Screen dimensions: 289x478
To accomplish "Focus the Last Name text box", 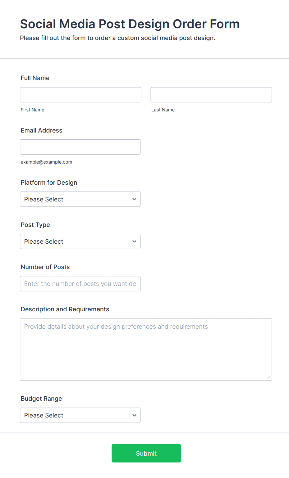I will [211, 95].
